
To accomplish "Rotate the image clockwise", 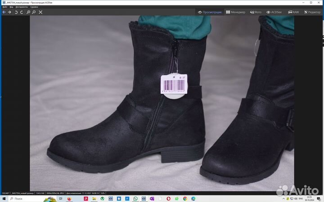I will 22,12.
